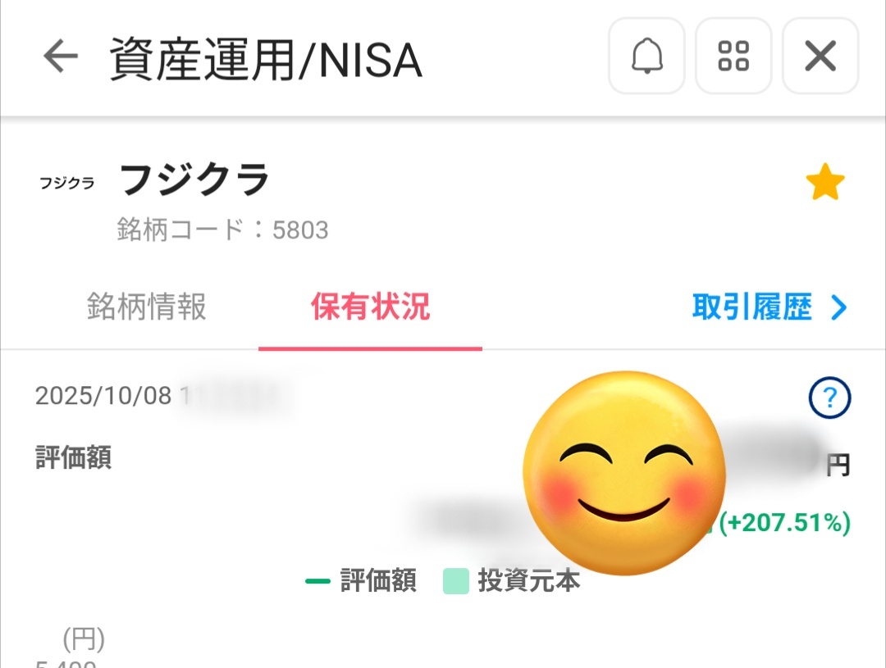Tap the smiling emoji sticker
This screenshot has height=668, width=886.
pos(624,473)
